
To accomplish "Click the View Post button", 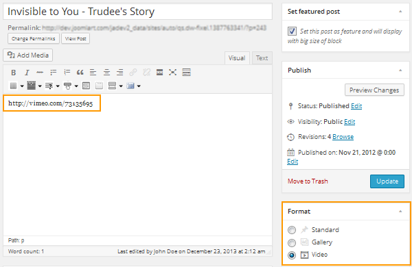I will [76, 38].
